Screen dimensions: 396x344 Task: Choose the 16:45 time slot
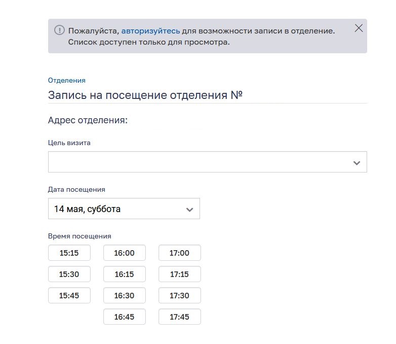(x=125, y=317)
